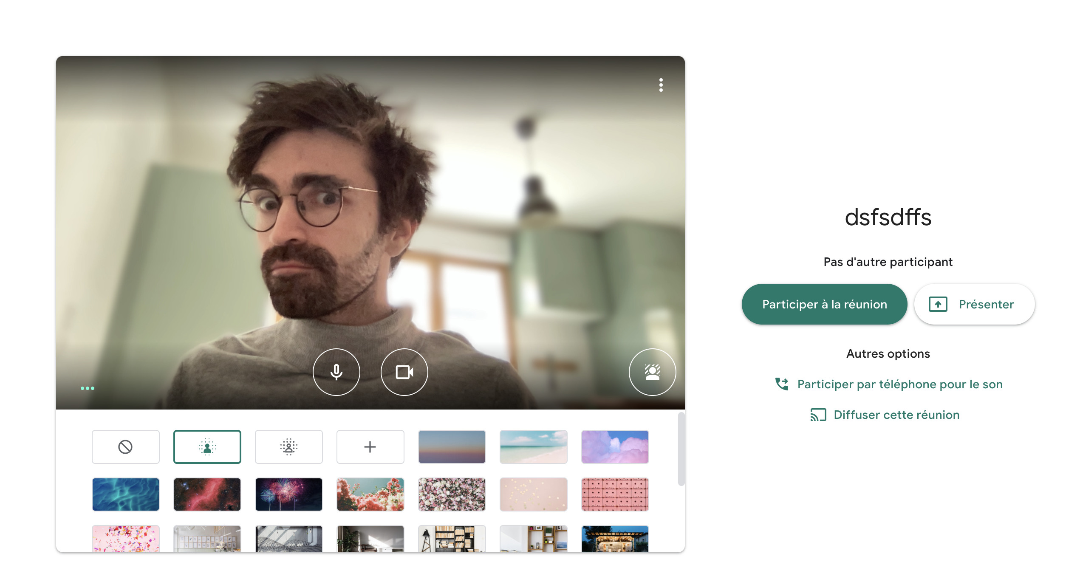1080x582 pixels.
Task: Choose the red nebula galaxy background
Action: 207,494
